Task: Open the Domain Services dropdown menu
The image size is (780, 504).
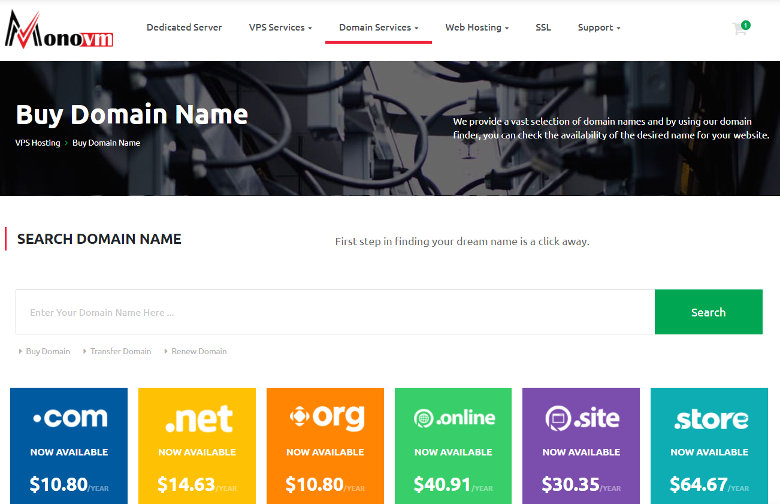Action: coord(379,28)
